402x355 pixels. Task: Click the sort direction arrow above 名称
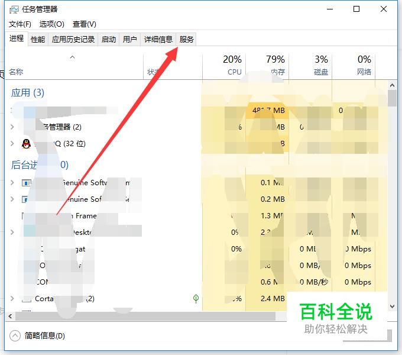coord(73,57)
